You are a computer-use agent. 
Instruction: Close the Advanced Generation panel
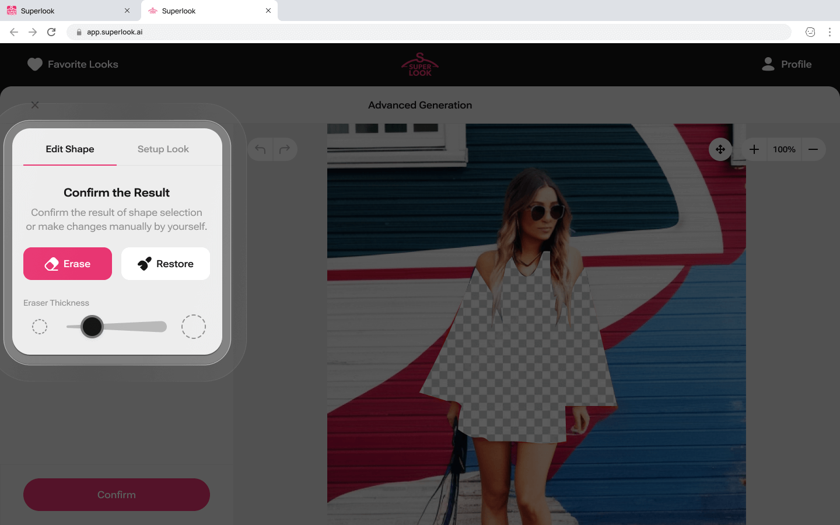pos(35,105)
